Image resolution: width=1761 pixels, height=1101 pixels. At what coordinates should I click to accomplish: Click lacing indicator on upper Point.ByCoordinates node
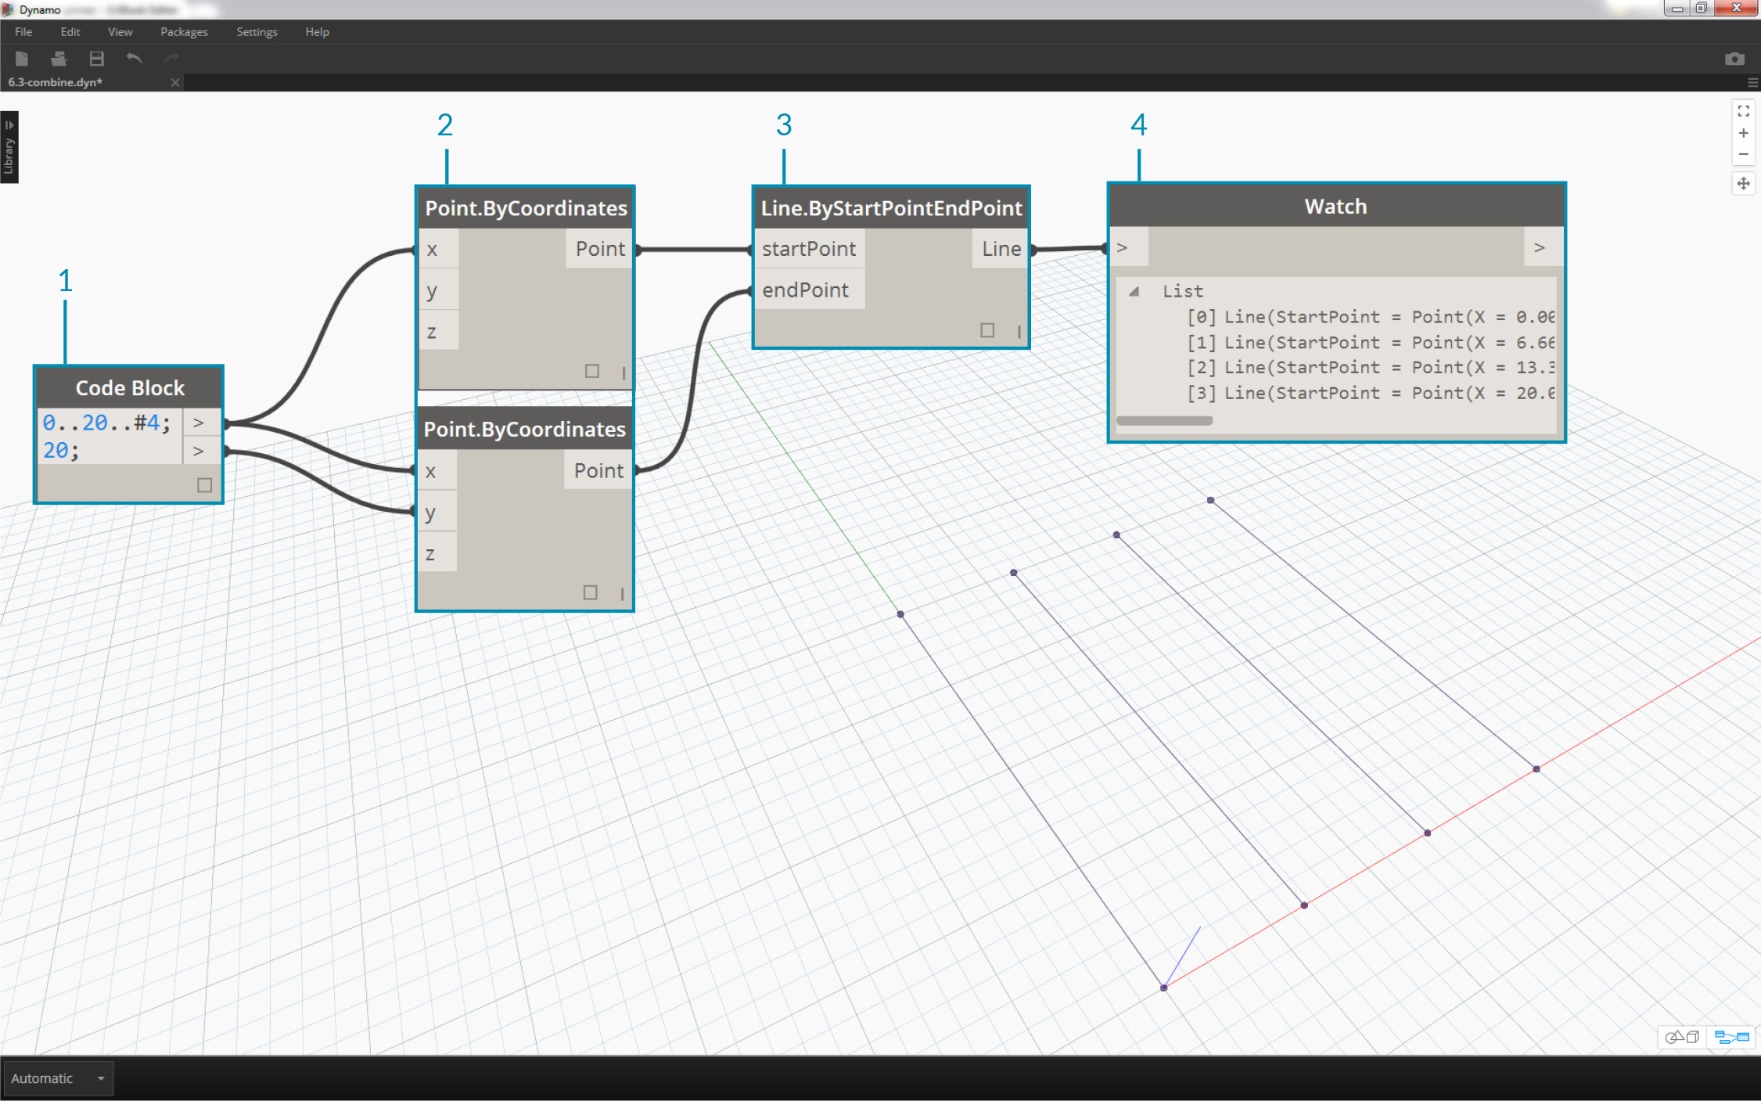tap(624, 372)
